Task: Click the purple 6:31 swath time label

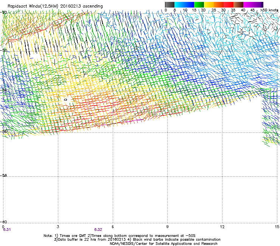Action: point(7,230)
